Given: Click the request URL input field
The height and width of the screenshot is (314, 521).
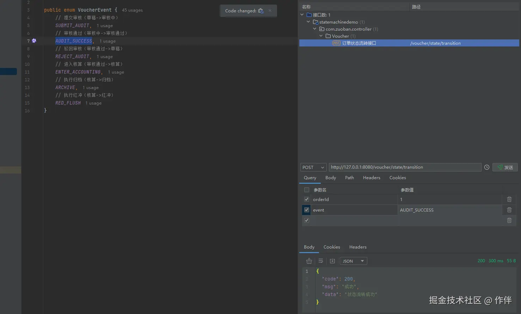Looking at the screenshot, I should coord(405,167).
